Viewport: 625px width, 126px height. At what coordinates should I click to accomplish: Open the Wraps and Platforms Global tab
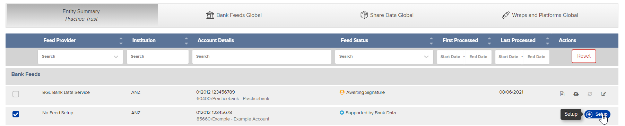[x=541, y=15]
